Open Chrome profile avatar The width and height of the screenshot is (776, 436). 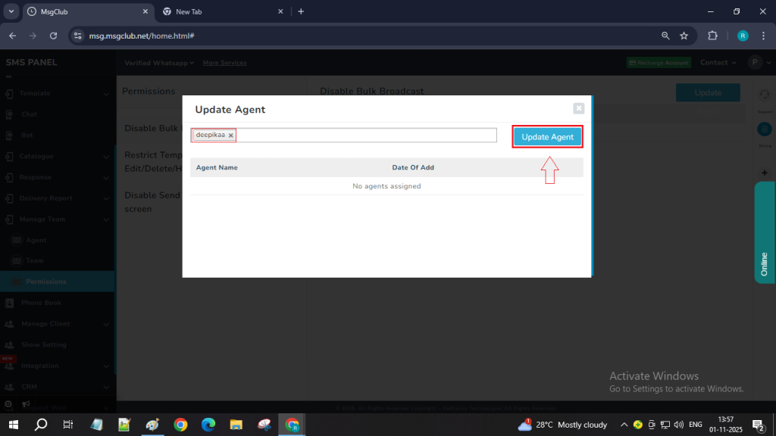point(743,36)
